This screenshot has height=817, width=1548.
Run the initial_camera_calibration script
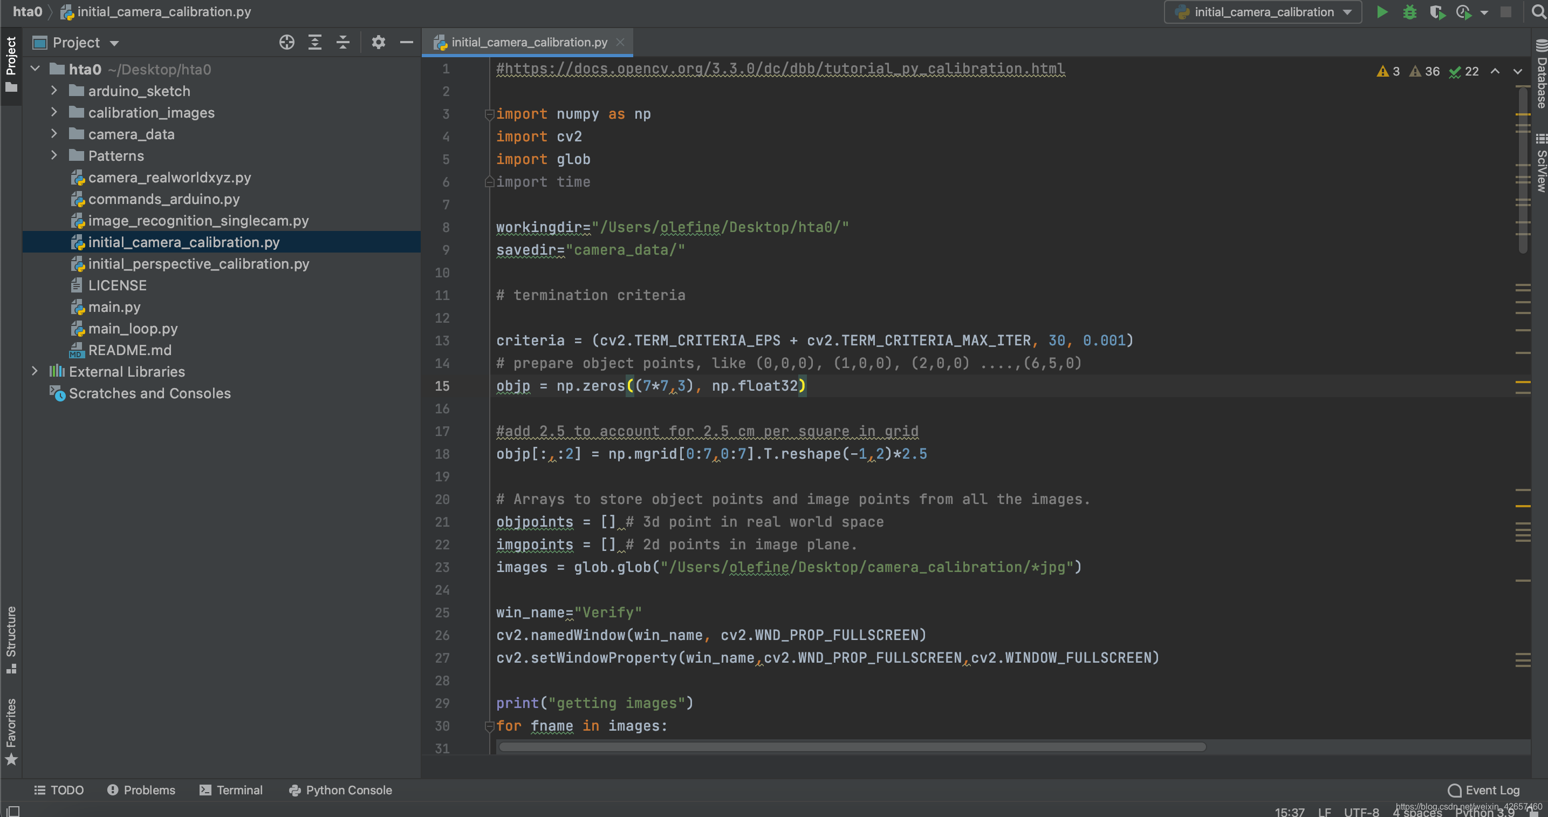tap(1381, 12)
